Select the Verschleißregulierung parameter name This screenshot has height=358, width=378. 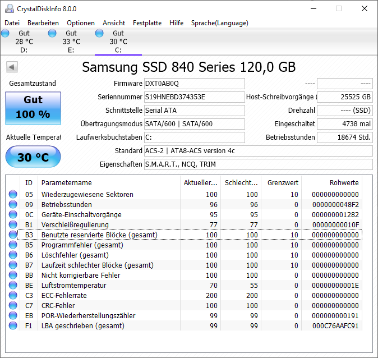pos(75,225)
